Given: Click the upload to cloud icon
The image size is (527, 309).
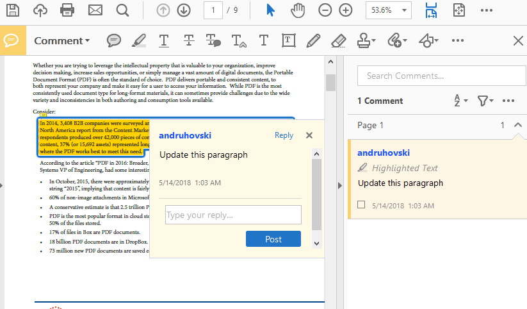Looking at the screenshot, I should pyautogui.click(x=40, y=10).
